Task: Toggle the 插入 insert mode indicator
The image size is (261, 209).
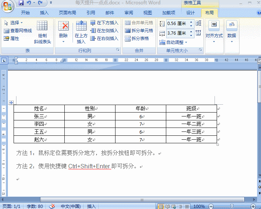Action: pos(92,206)
